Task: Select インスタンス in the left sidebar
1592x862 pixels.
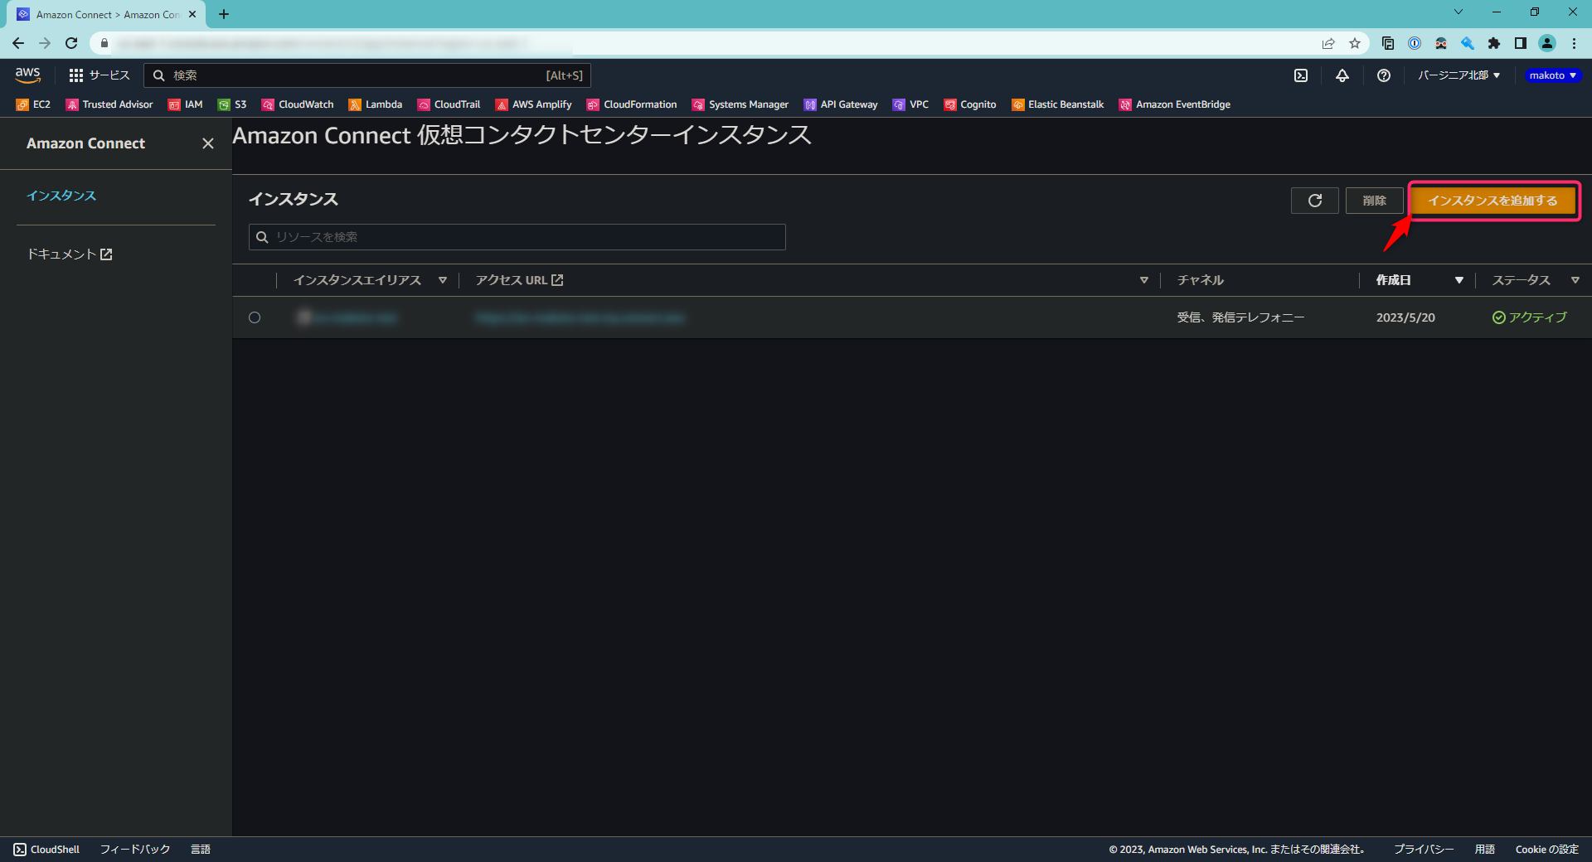Action: tap(61, 196)
